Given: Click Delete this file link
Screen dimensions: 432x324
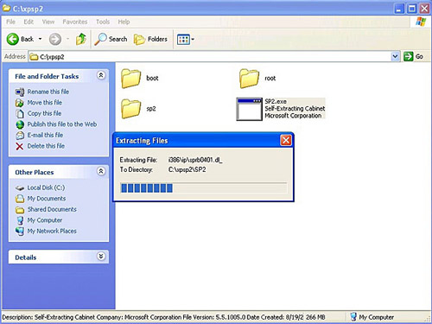Looking at the screenshot, I should [x=46, y=146].
